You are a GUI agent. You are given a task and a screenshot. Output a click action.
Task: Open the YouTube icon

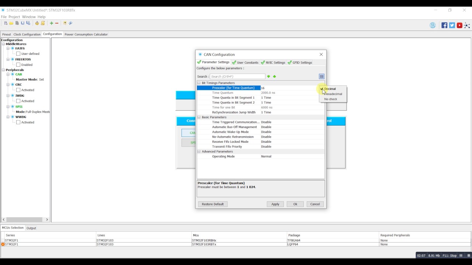[x=459, y=25]
